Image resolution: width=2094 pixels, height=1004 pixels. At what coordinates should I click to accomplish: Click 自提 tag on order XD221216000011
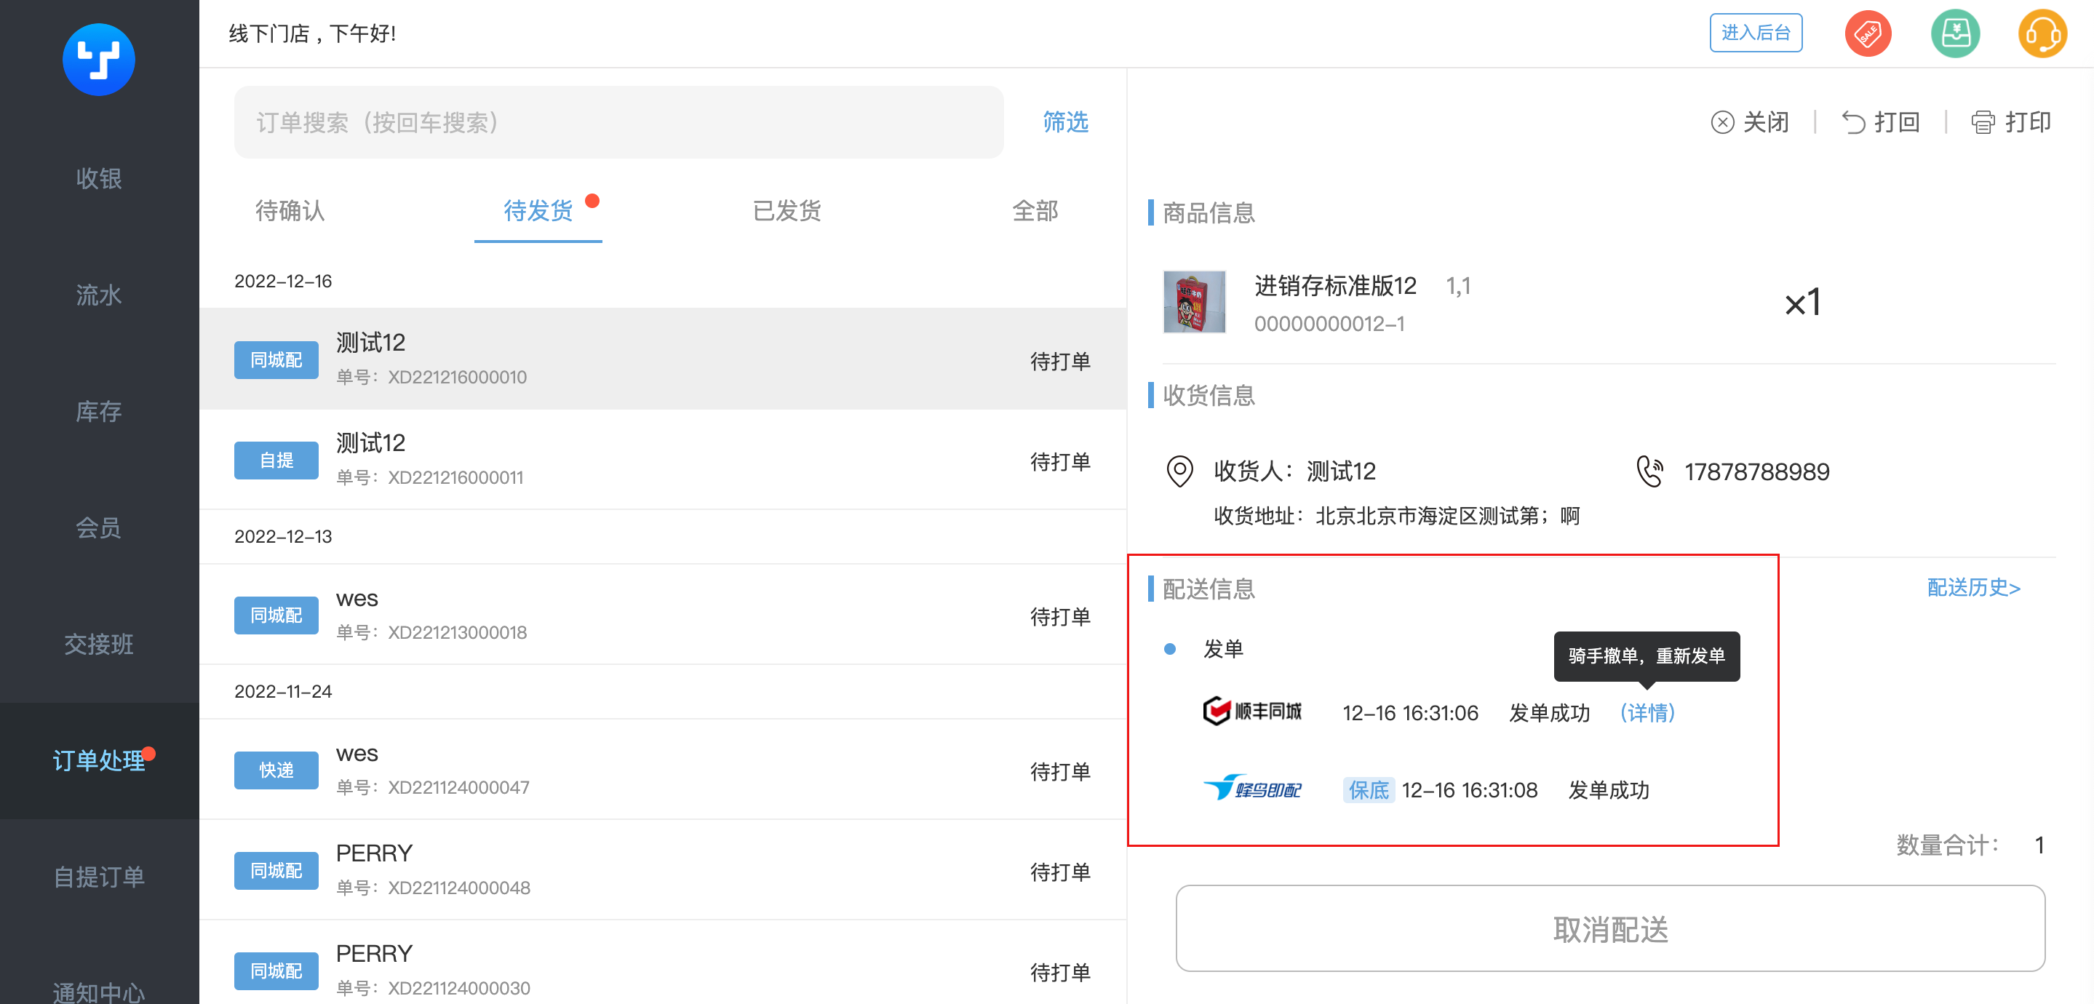pyautogui.click(x=276, y=460)
